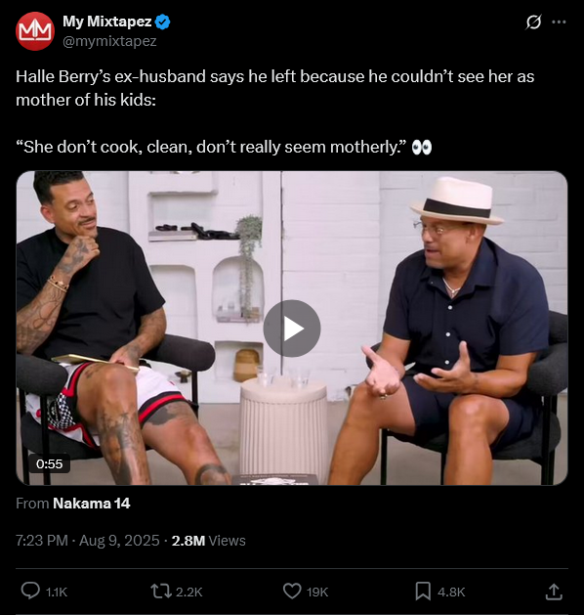
Task: Click the 19K likes count
Action: tap(317, 592)
